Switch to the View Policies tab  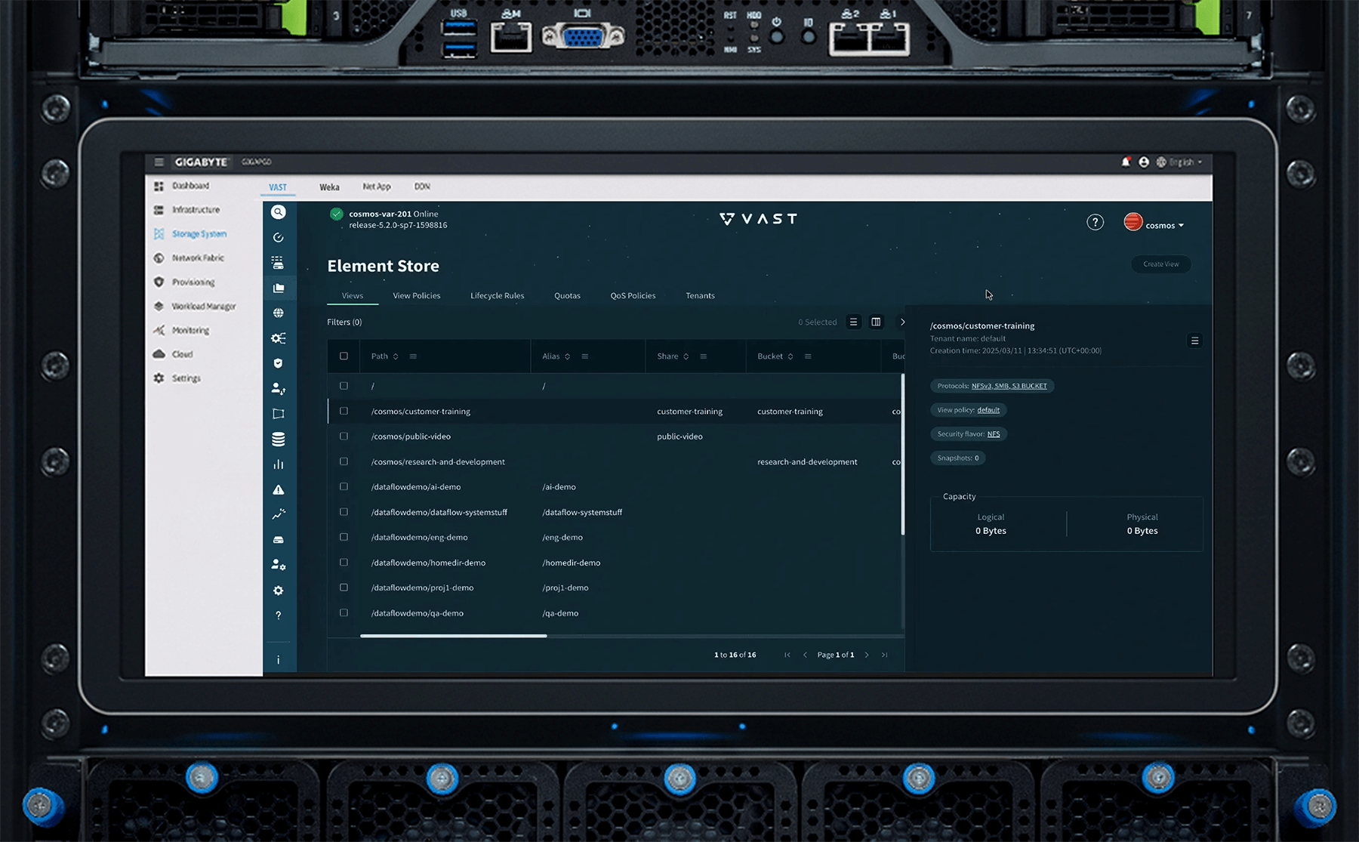[416, 295]
